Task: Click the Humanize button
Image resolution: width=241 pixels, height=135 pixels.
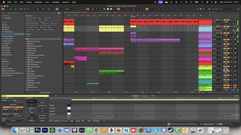Action: point(42,118)
